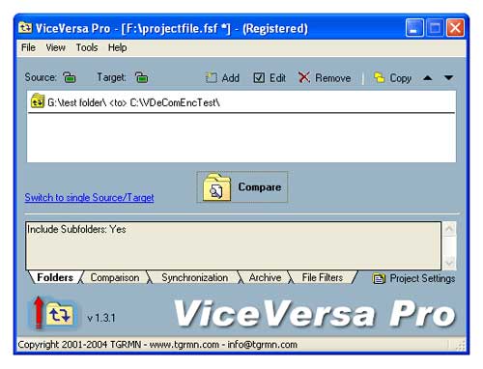Viewport: 483px width, 369px height.
Task: Select the G:\test folder\ pair entry in the list
Action: pos(241,102)
